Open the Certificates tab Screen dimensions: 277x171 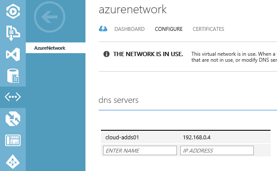(x=208, y=29)
